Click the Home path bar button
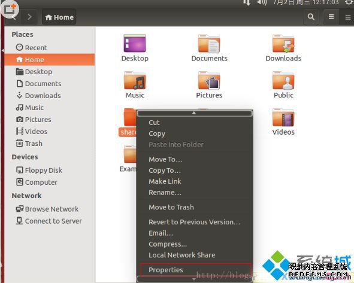The width and height of the screenshot is (354, 283). pyautogui.click(x=59, y=17)
